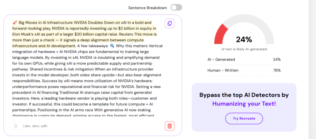Click the "Bypass the top AI Detectors" heading
This screenshot has height=139, width=316.
click(x=244, y=95)
